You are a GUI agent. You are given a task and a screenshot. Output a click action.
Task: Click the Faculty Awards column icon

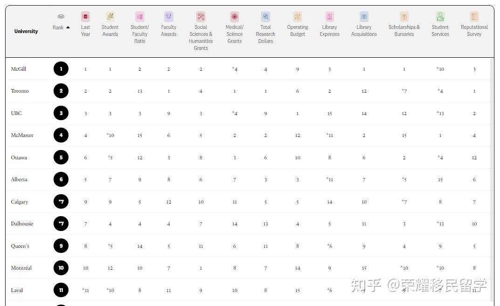pos(169,16)
